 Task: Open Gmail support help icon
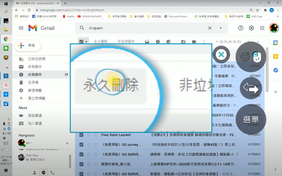click(x=240, y=28)
